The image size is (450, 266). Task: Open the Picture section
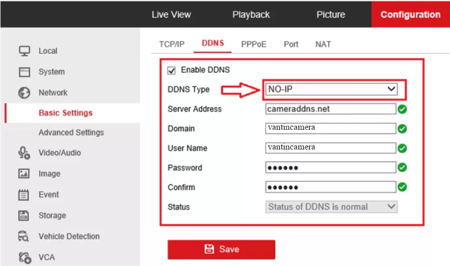(331, 15)
